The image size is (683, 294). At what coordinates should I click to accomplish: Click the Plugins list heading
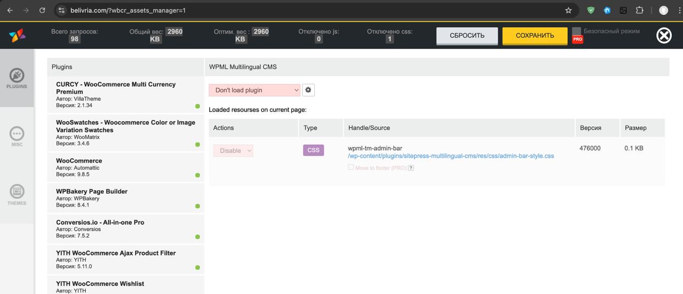tap(62, 67)
